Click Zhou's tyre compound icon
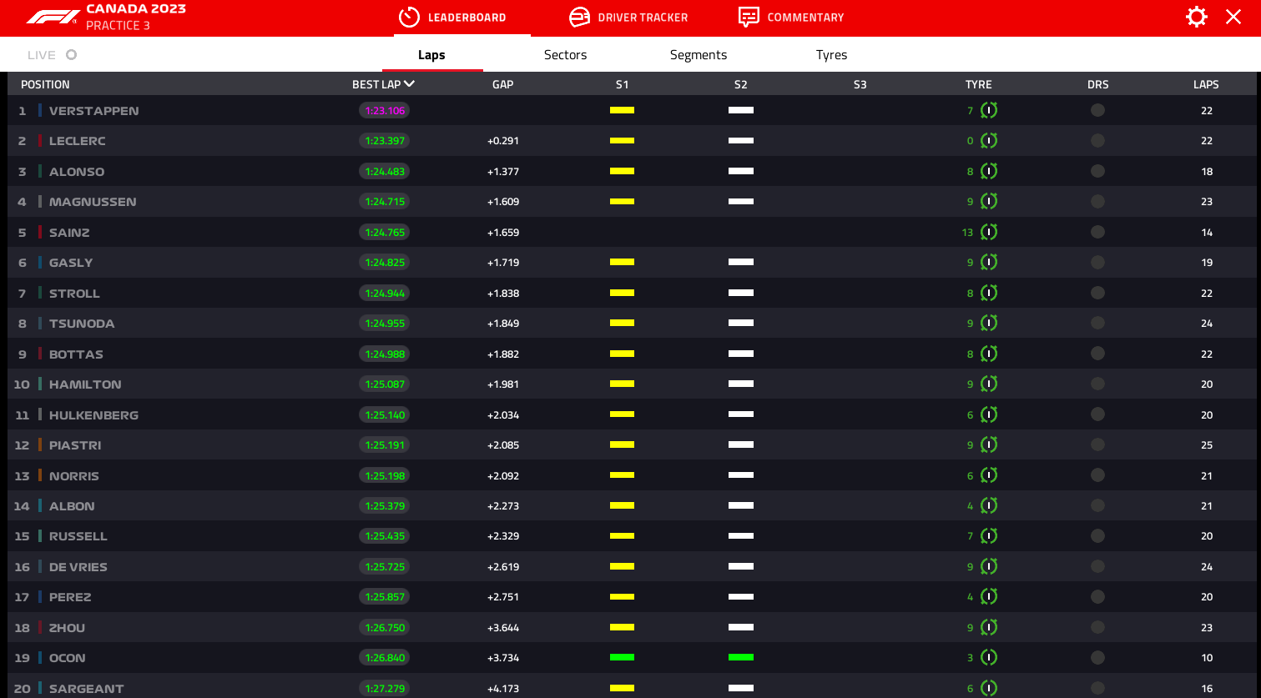This screenshot has width=1261, height=698. [989, 627]
